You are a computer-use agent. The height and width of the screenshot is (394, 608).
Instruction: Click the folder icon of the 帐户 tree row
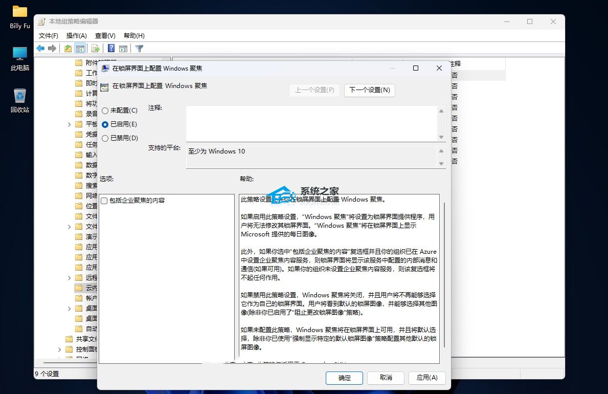point(79,298)
